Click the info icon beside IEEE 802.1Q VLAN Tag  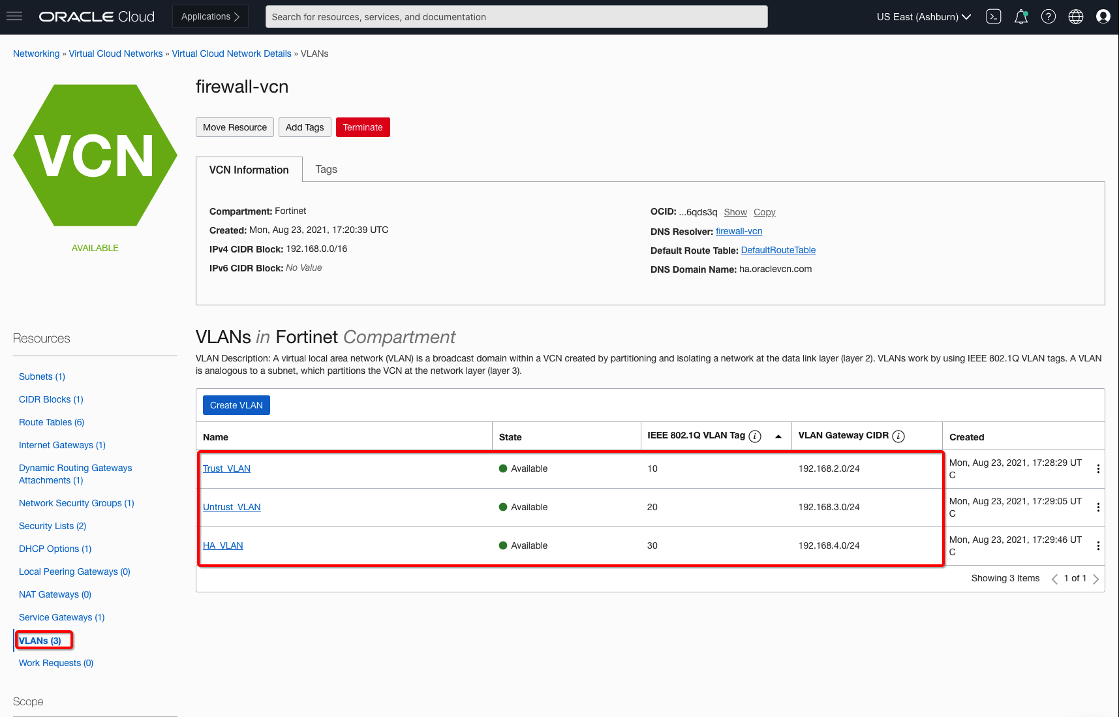(755, 436)
